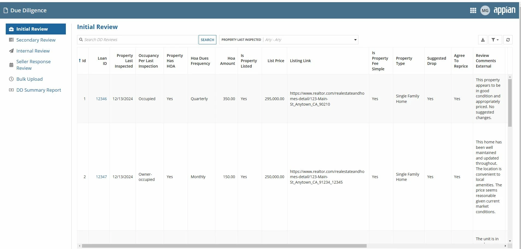Click the horizontal scrollbar of the grid

coord(224,246)
